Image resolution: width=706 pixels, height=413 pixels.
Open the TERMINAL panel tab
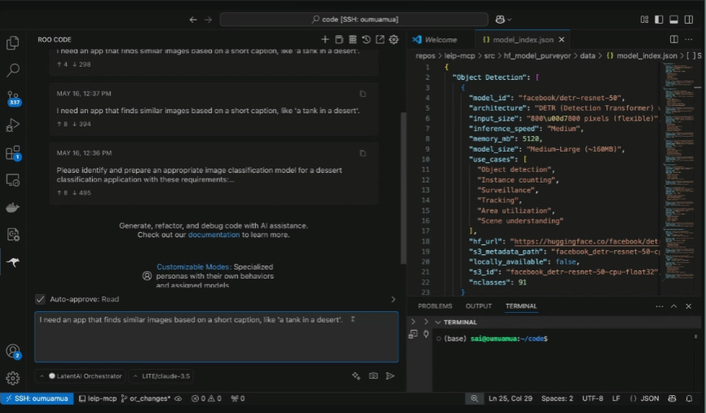521,306
